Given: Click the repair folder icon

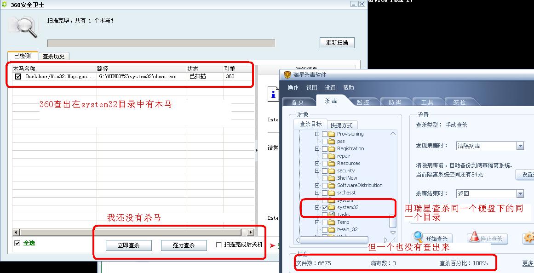Looking at the screenshot, I should (332, 156).
